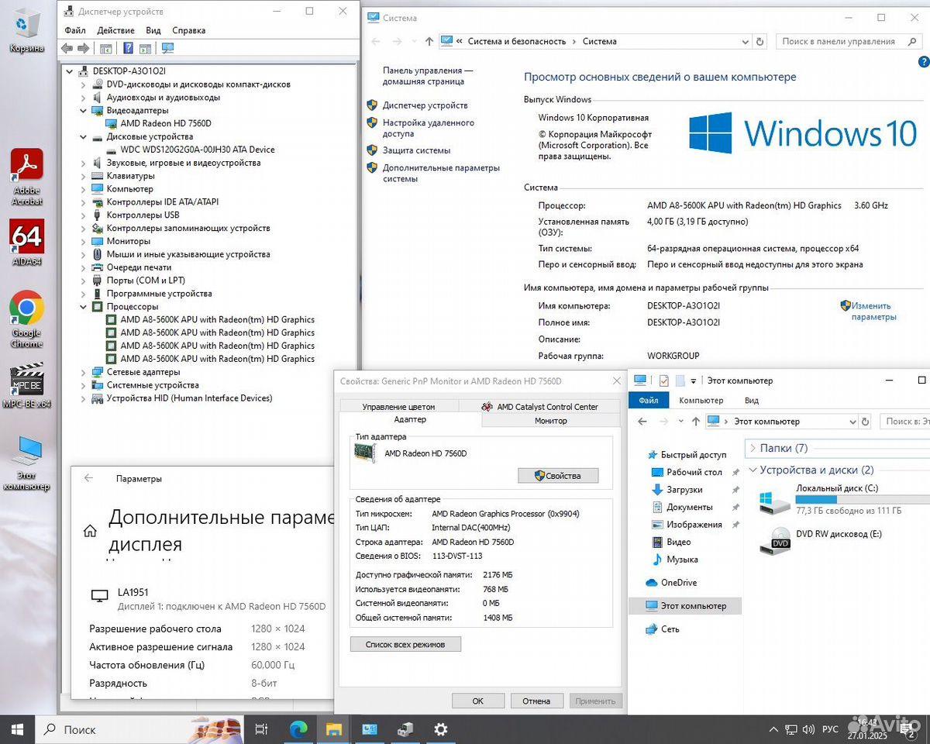Select AMD Radeon HD 7560D device in tree

(166, 123)
